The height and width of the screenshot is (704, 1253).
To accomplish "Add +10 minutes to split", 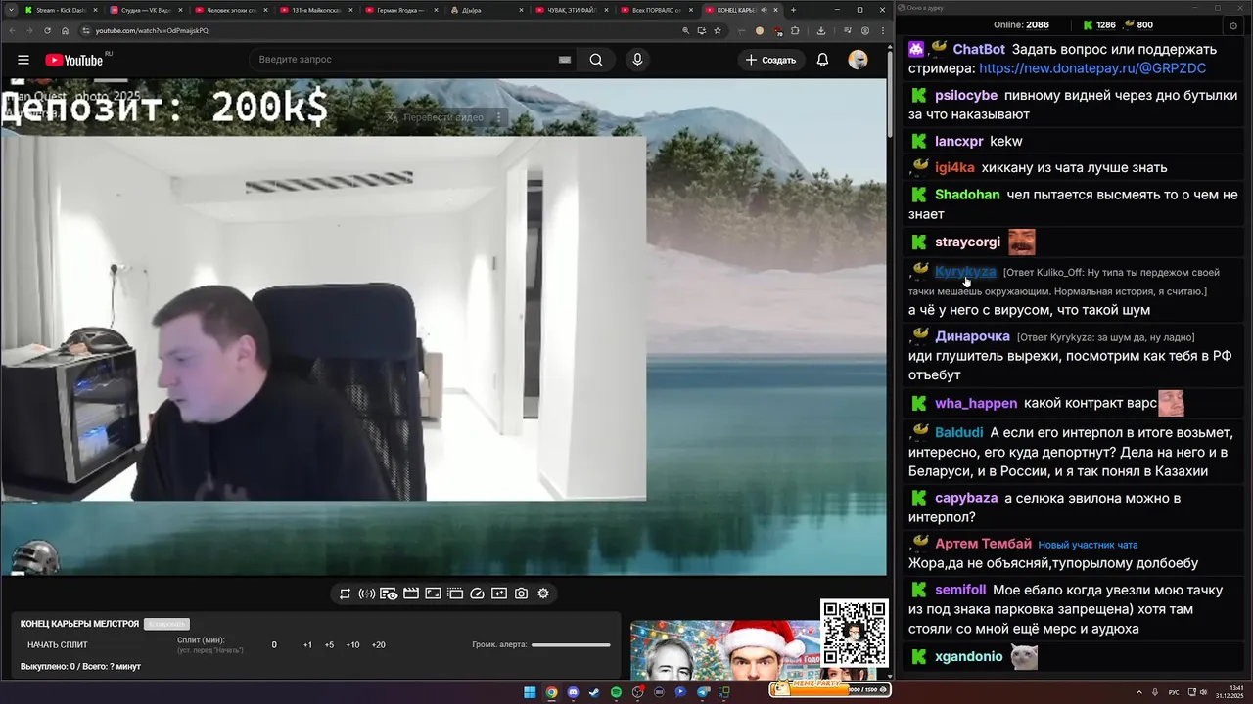I will 352,644.
